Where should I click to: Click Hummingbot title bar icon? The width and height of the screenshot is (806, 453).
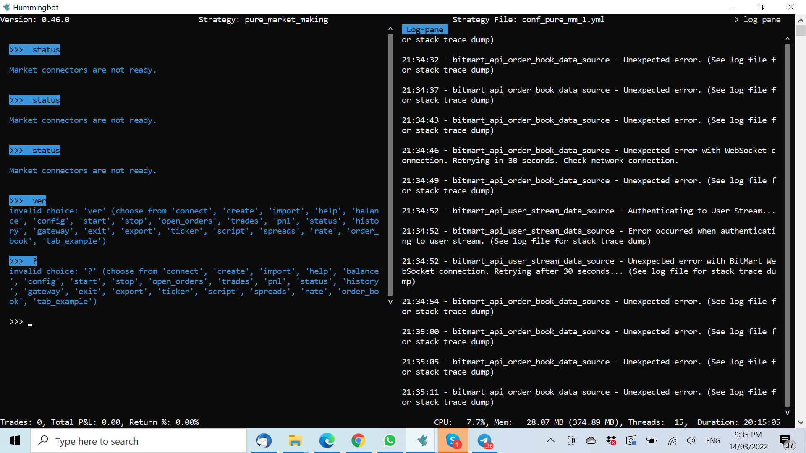6,7
